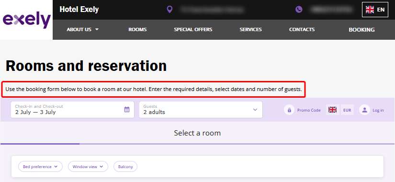Viewport: 395px width, 182px height.
Task: Expand the Bed preference filter
Action: click(x=40, y=167)
